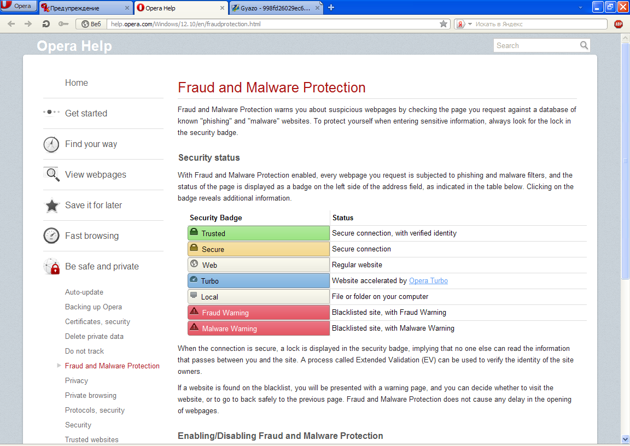Open the Adblock Plus ABP icon
The width and height of the screenshot is (630, 446).
click(619, 24)
